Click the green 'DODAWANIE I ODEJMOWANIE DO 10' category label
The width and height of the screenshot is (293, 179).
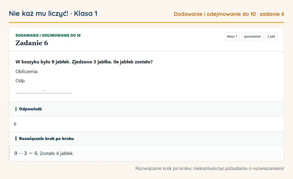pos(48,35)
